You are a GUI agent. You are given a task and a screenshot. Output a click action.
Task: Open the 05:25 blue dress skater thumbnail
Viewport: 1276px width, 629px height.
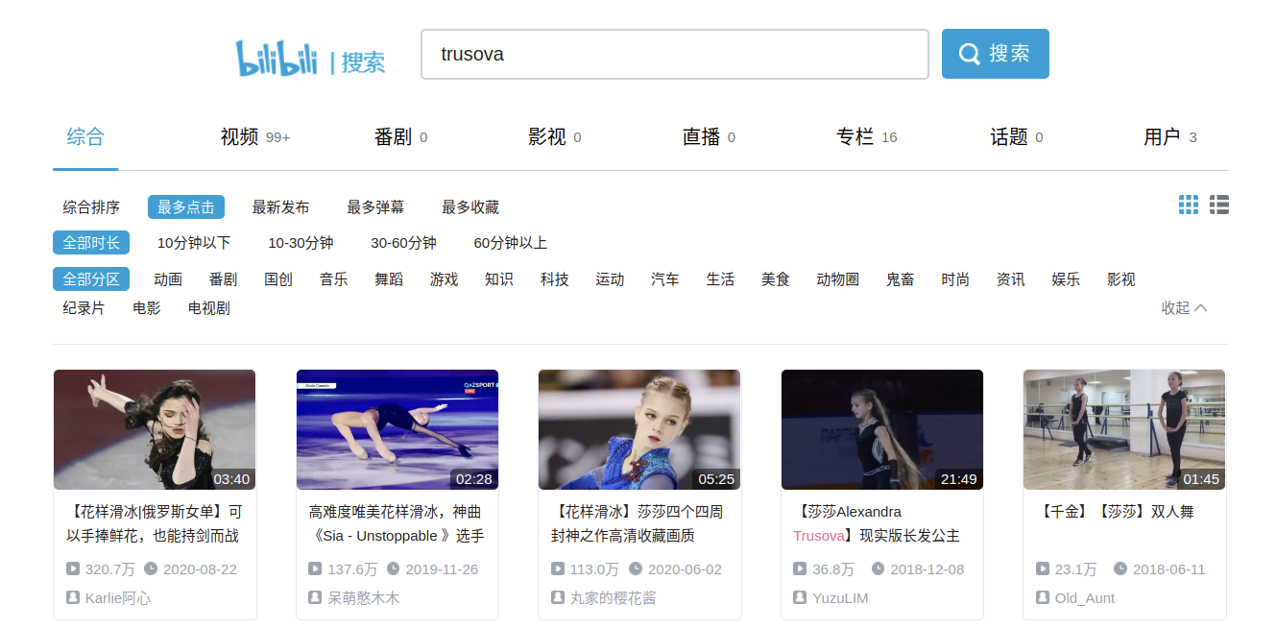[x=639, y=429]
